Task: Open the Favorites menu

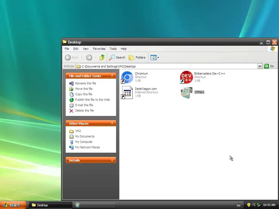Action: click(x=99, y=49)
